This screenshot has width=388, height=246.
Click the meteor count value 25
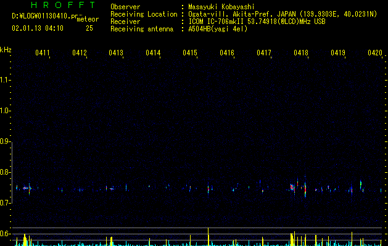pyautogui.click(x=89, y=28)
